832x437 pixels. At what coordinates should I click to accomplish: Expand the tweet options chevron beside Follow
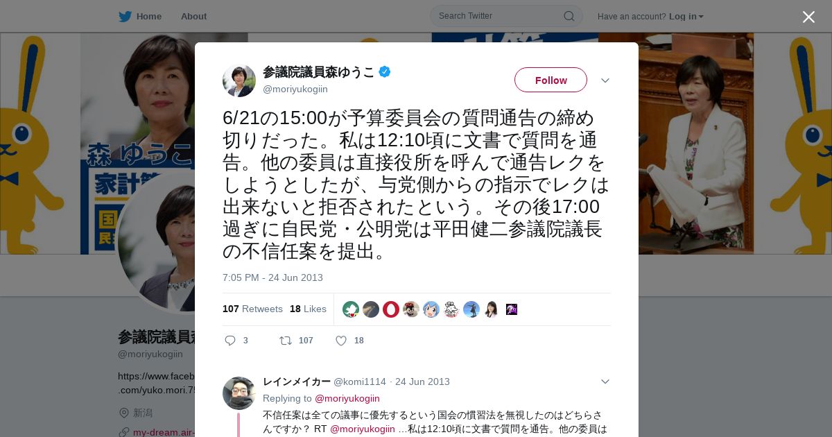point(605,80)
